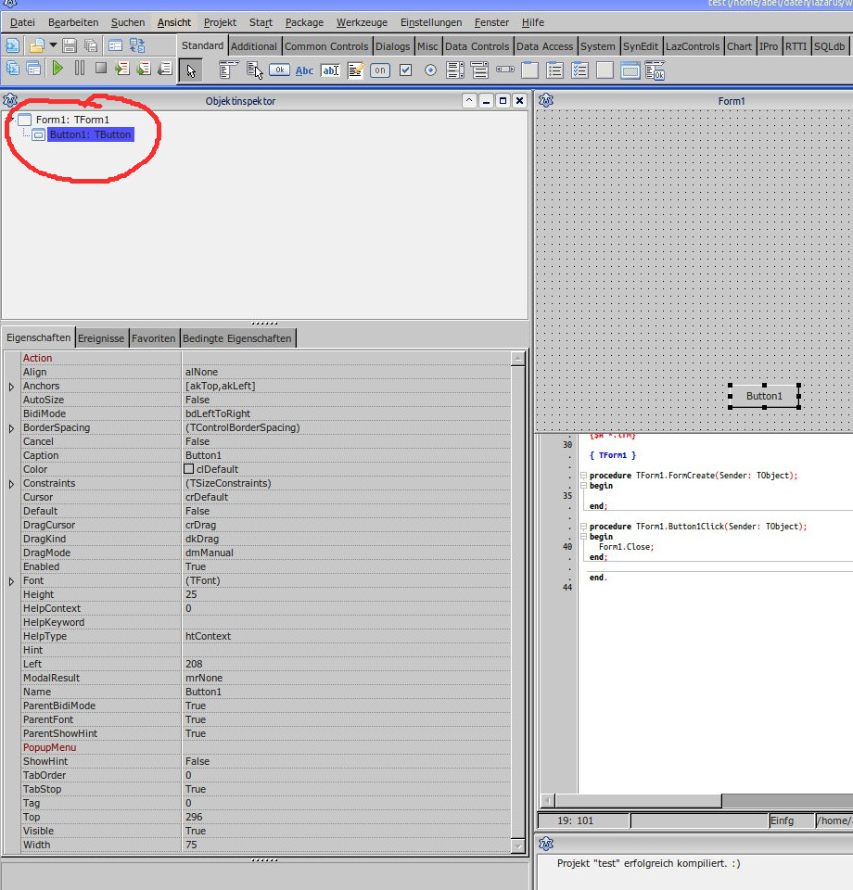Select the TMainMenu component icon
Image resolution: width=853 pixels, height=890 pixels.
tap(229, 70)
